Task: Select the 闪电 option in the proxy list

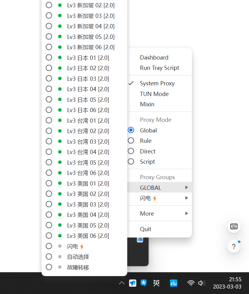Action: pos(84,246)
